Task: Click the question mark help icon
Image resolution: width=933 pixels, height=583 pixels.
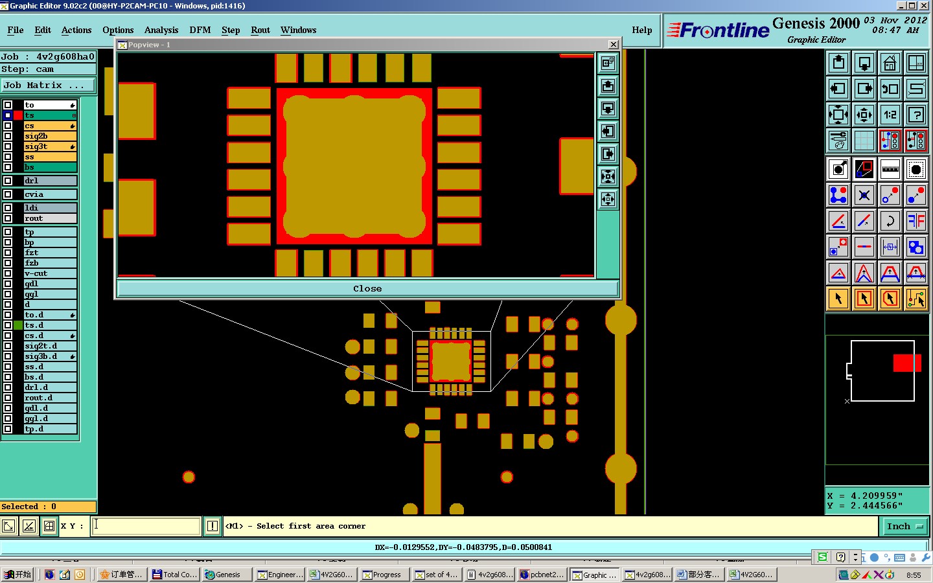Action: tap(916, 115)
